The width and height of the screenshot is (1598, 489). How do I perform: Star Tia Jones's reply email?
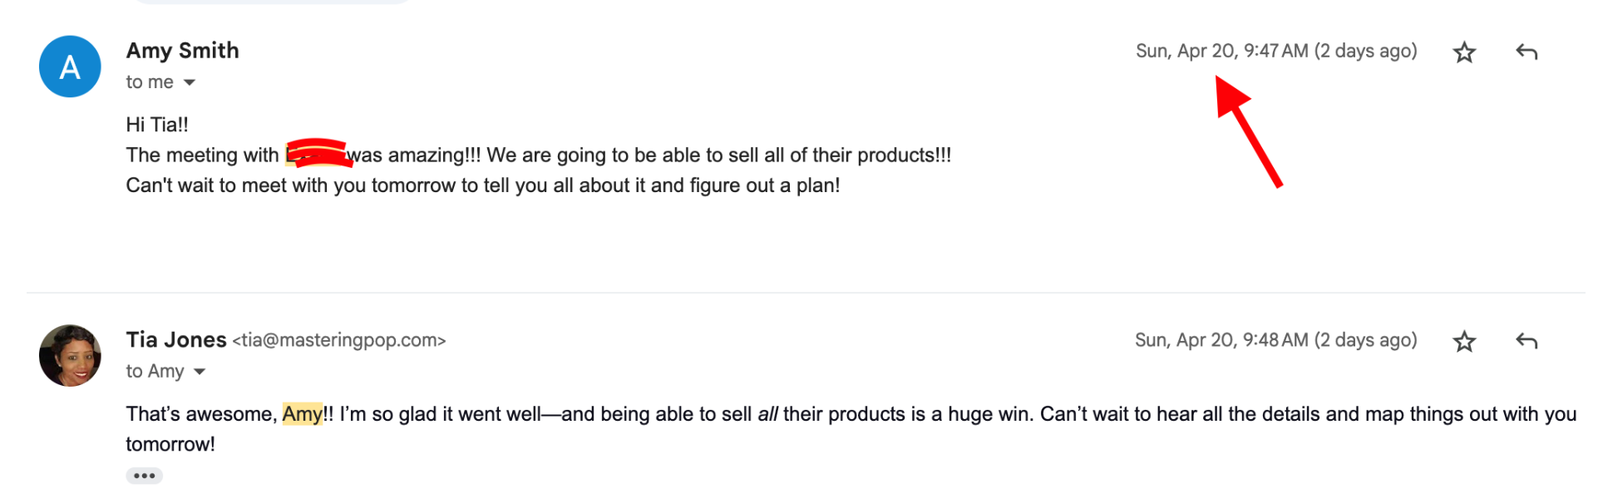coord(1463,341)
